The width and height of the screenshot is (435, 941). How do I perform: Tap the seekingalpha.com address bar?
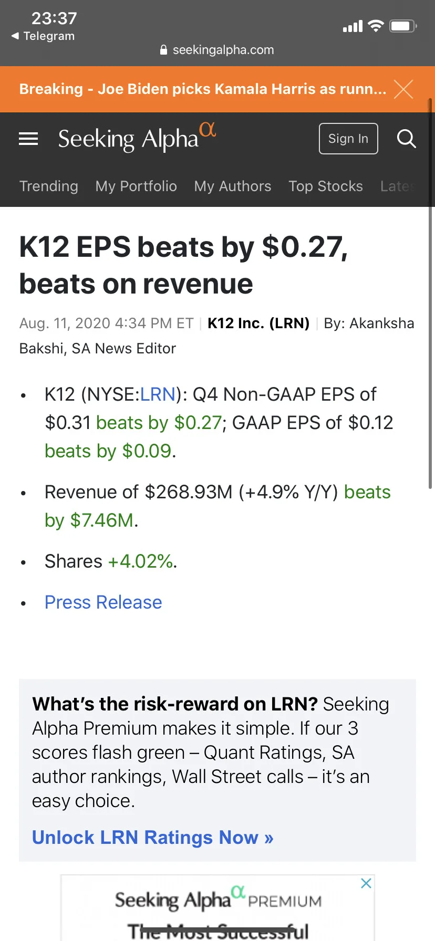pyautogui.click(x=217, y=50)
